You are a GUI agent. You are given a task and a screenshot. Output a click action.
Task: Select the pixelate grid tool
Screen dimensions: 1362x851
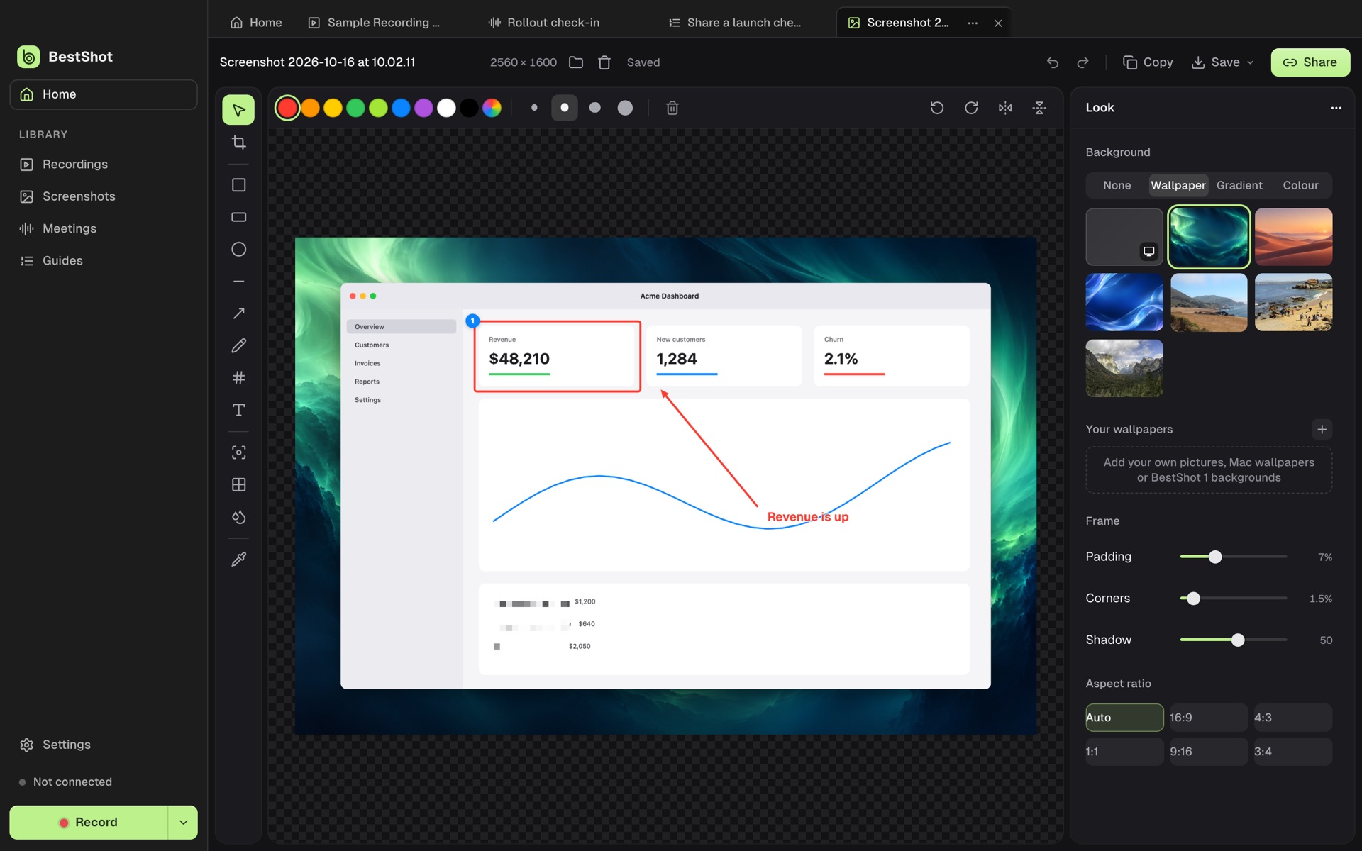tap(238, 484)
